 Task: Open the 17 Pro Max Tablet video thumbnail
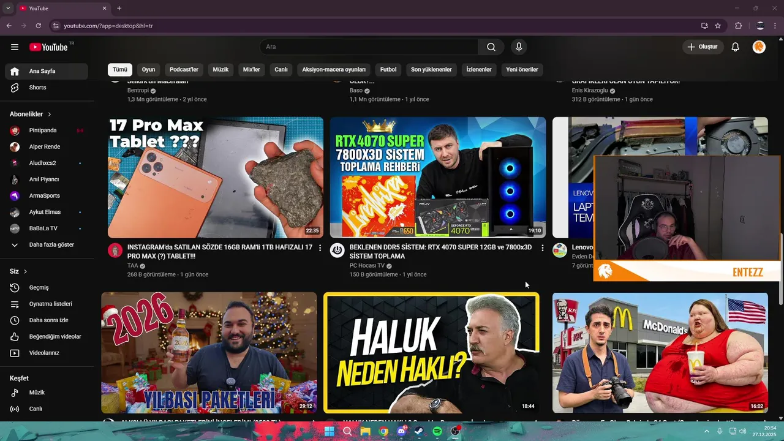[x=216, y=177]
